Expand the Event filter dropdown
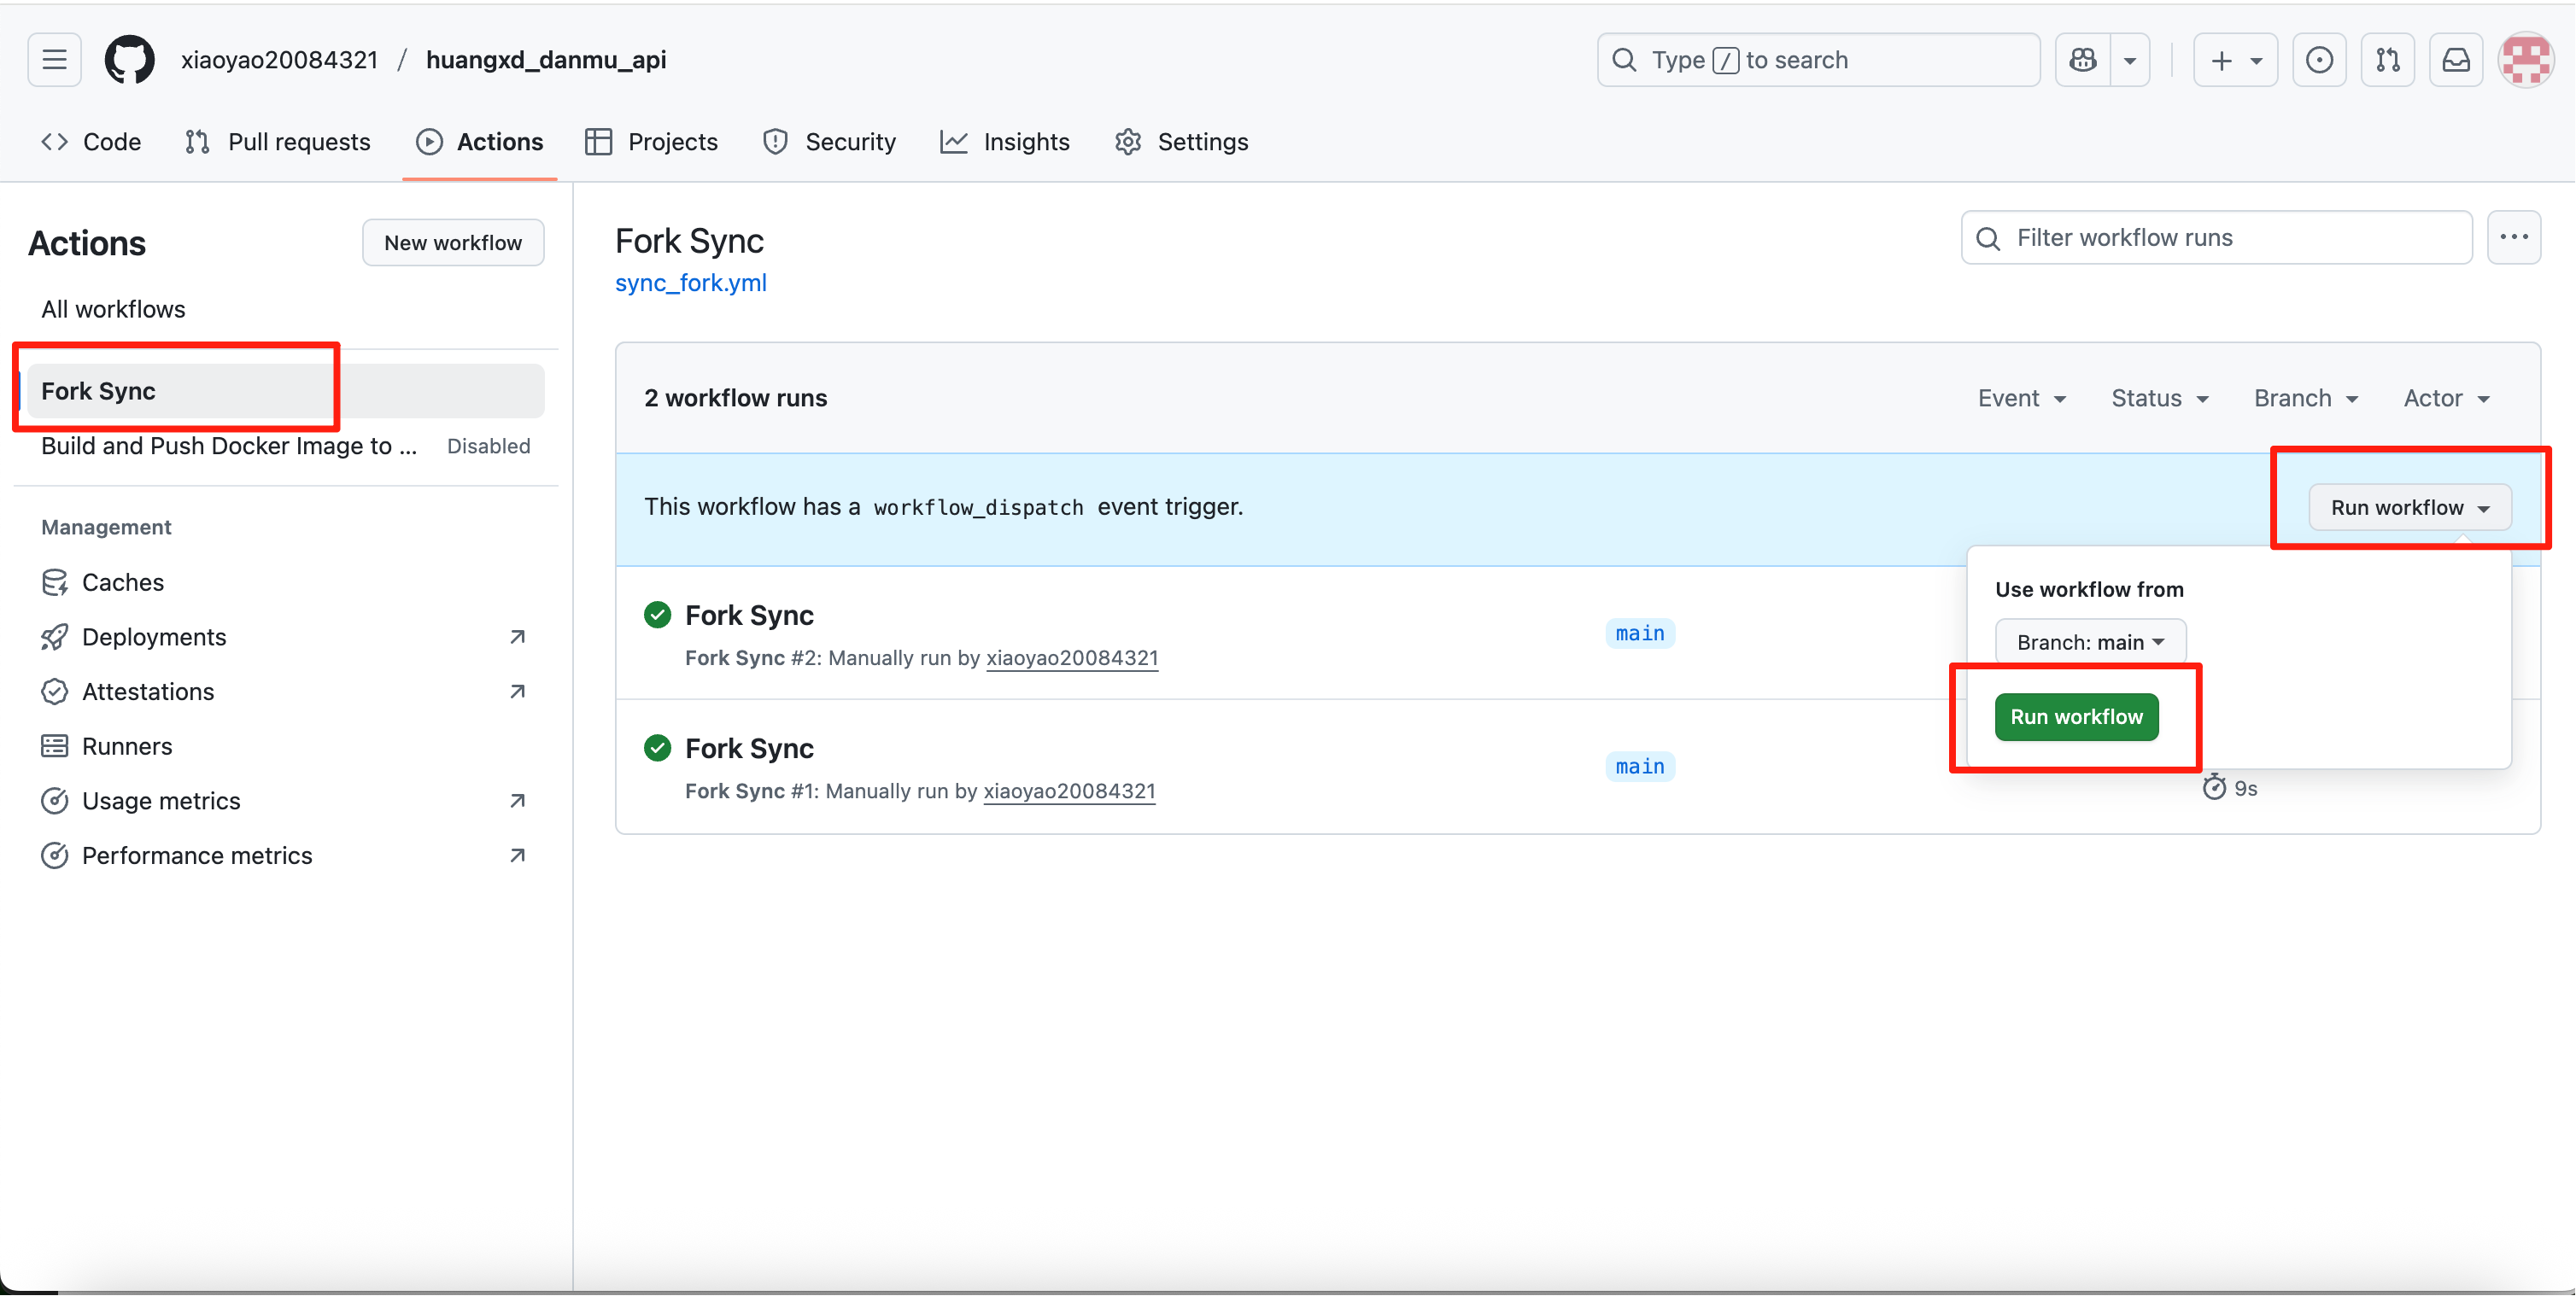Image resolution: width=2576 pixels, height=1296 pixels. pos(2022,398)
